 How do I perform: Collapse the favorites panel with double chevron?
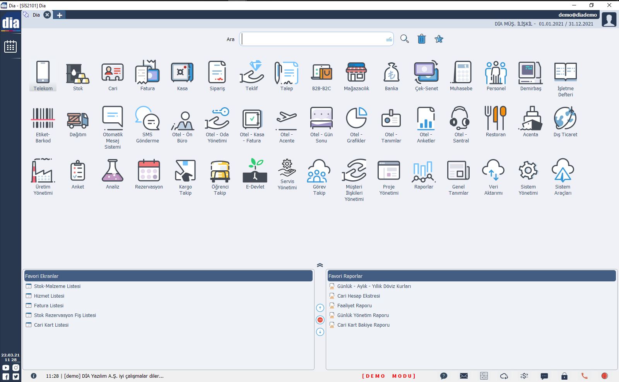[x=320, y=265]
